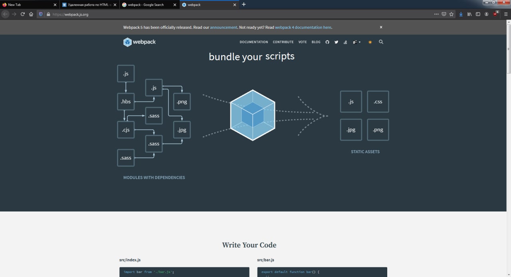
Task: Go back with browser back arrow
Action: pyautogui.click(x=5, y=14)
